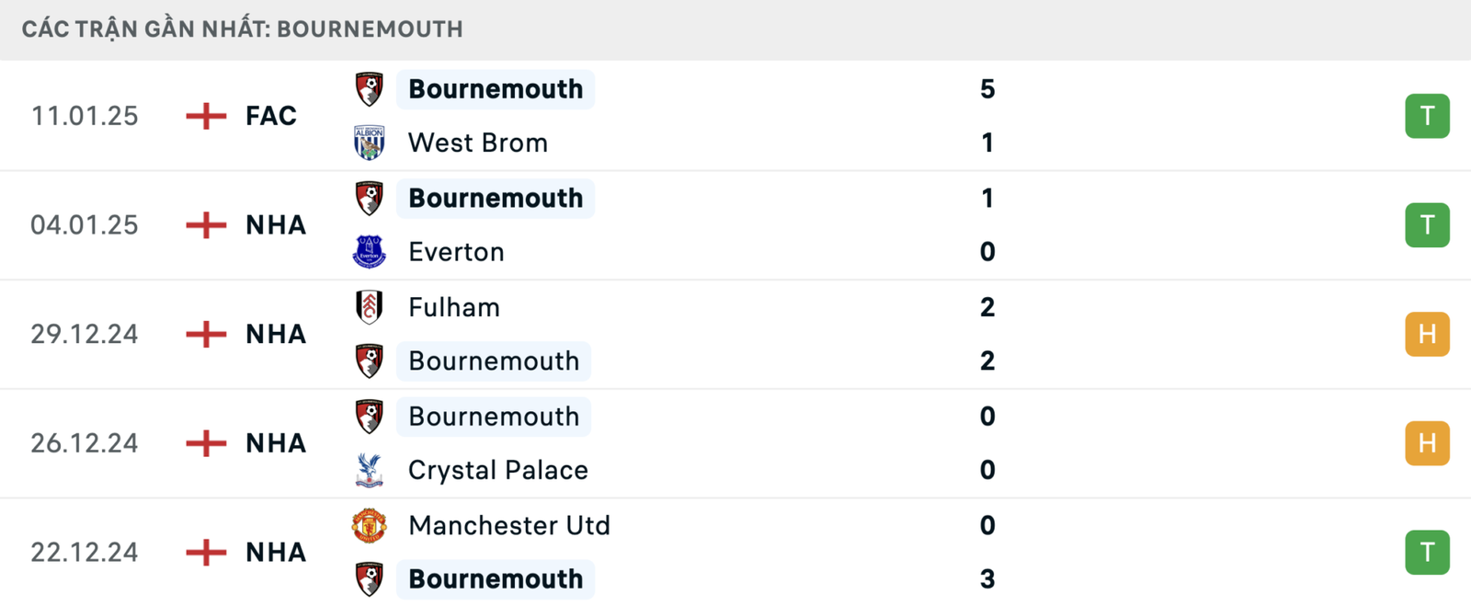Click Crystal Palace crest icon
The width and height of the screenshot is (1471, 606).
pyautogui.click(x=369, y=470)
